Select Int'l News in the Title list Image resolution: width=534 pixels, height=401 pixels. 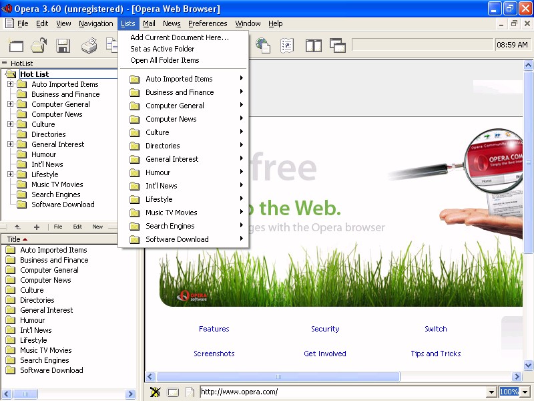click(x=36, y=330)
